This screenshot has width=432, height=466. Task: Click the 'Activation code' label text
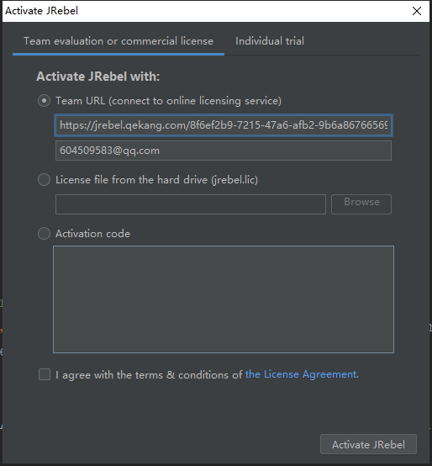(92, 233)
